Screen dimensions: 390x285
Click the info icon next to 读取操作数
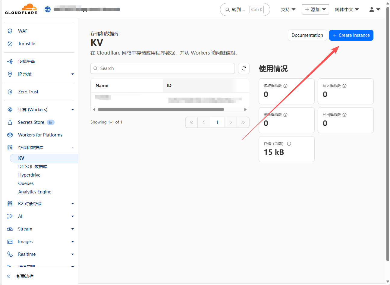[x=285, y=86]
